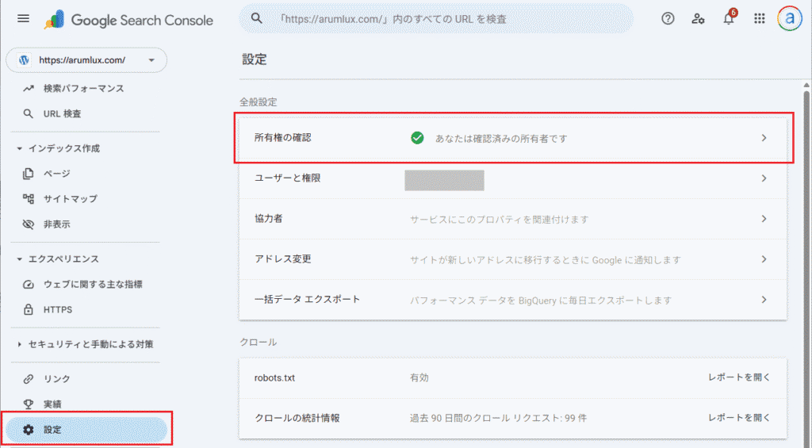Viewport: 812px width, 448px height.
Task: Open the help question mark icon
Action: tap(668, 19)
